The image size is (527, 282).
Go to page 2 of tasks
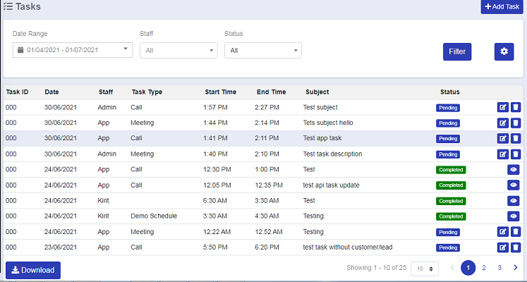pyautogui.click(x=484, y=268)
